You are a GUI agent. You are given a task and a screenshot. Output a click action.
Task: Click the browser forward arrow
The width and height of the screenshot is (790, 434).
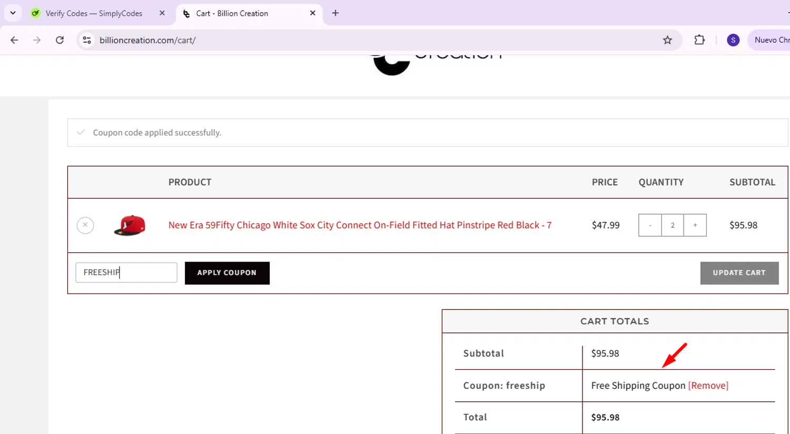[x=37, y=40]
